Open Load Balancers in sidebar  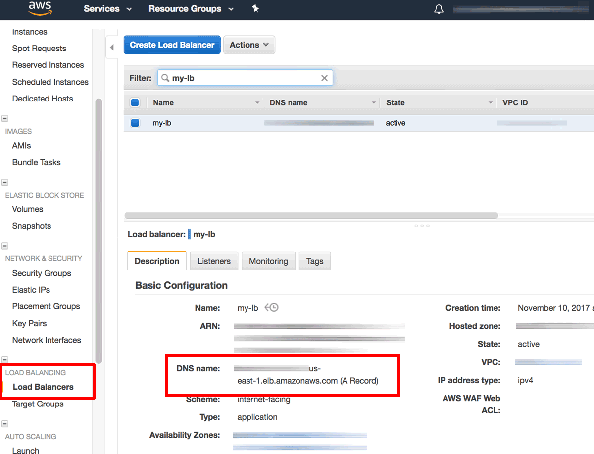point(43,387)
